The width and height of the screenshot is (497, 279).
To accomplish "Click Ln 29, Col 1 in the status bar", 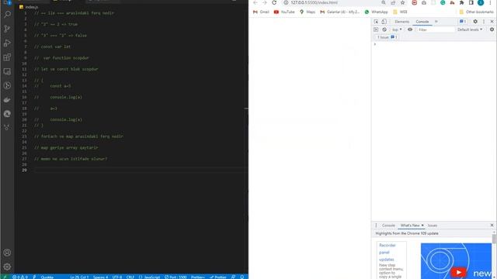I will pos(79,277).
